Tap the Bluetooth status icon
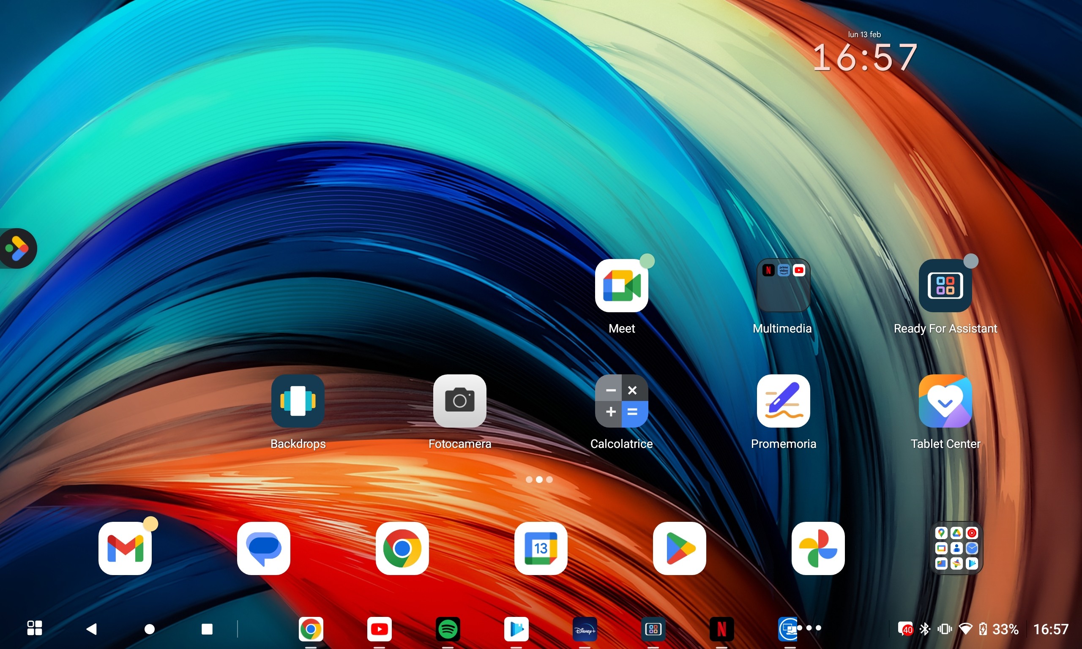Screen dimensions: 1082x649 (924, 629)
